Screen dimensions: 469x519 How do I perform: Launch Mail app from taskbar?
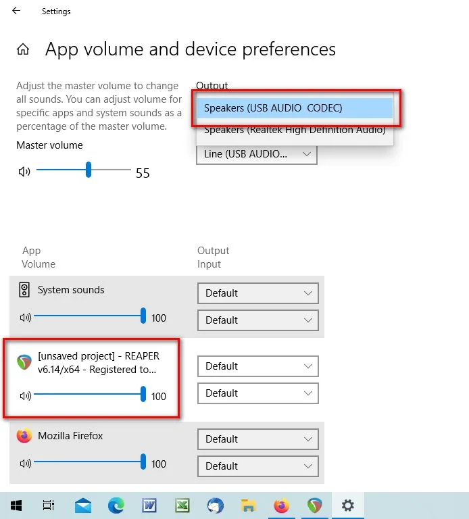click(x=82, y=505)
